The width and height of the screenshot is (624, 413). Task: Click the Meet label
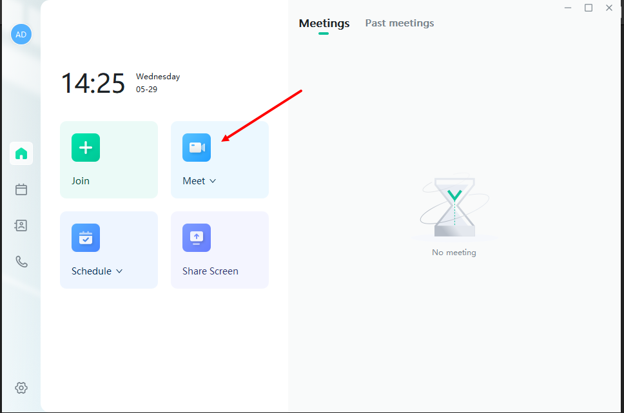[194, 181]
